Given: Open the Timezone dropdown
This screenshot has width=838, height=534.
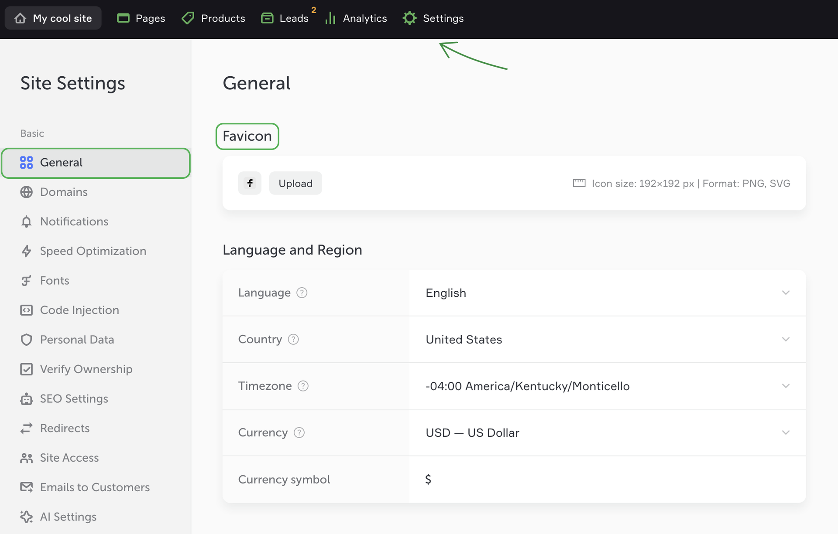Looking at the screenshot, I should coord(607,386).
